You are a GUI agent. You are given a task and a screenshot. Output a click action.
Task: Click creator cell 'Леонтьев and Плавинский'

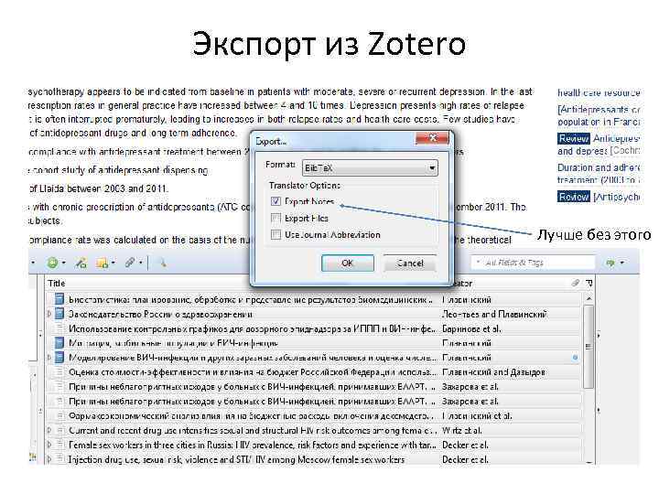(494, 314)
